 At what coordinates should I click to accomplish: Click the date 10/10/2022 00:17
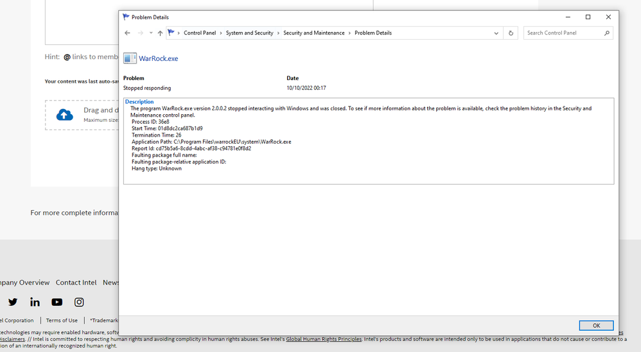[306, 88]
